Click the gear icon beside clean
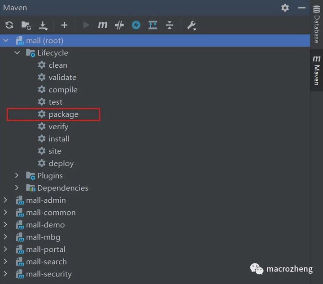The height and width of the screenshot is (284, 323). point(42,65)
